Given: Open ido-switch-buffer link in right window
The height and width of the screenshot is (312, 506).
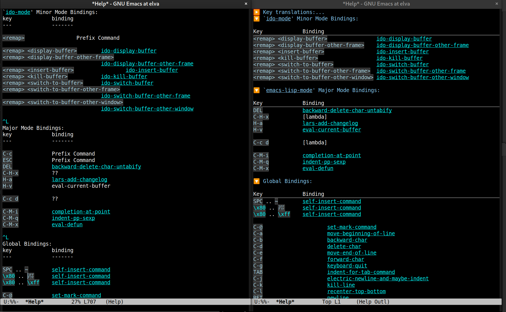Looking at the screenshot, I should (402, 64).
